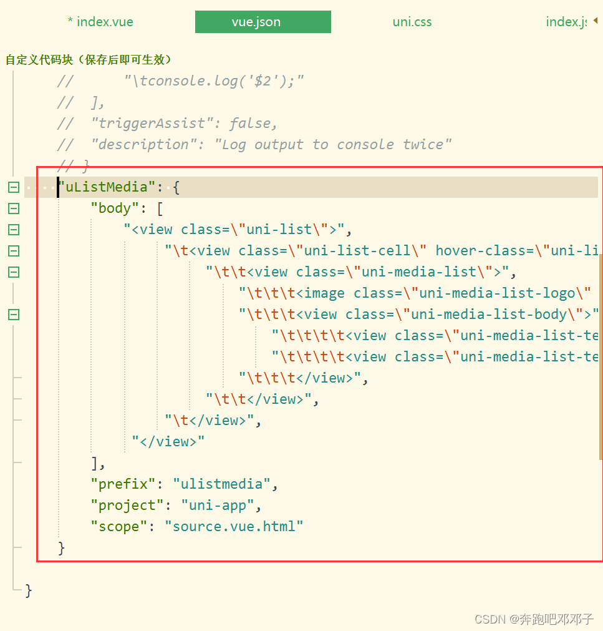Select the vue.json tab

(263, 22)
